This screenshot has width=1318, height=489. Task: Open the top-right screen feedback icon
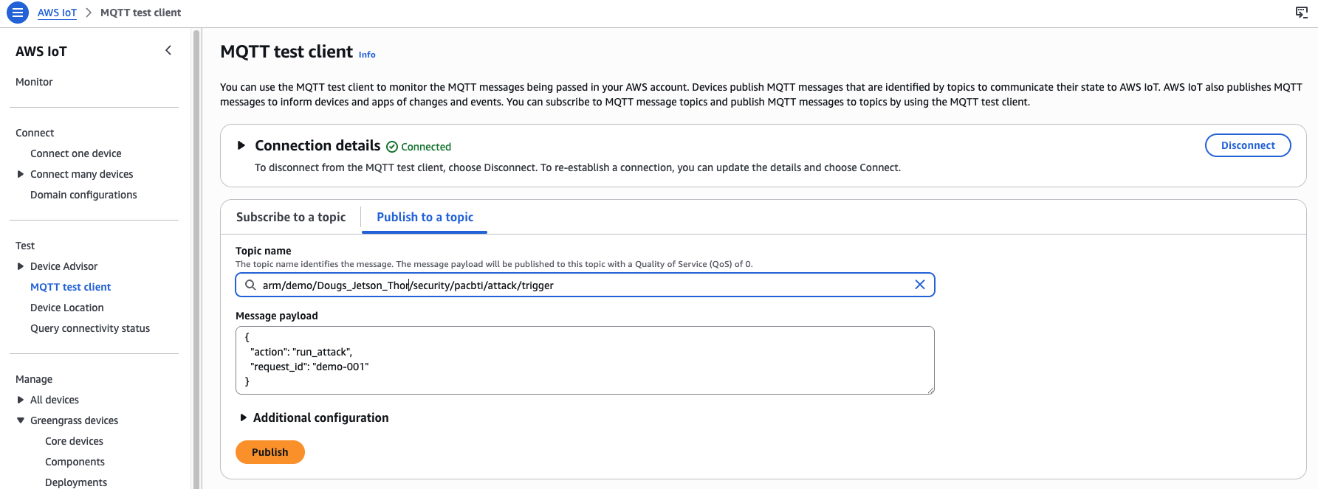coord(1302,13)
